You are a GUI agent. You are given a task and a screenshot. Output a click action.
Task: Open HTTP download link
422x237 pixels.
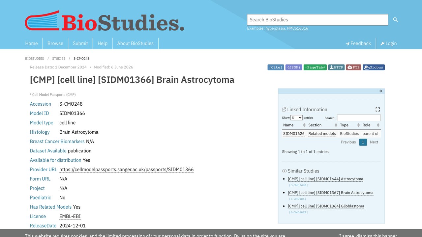click(x=336, y=67)
